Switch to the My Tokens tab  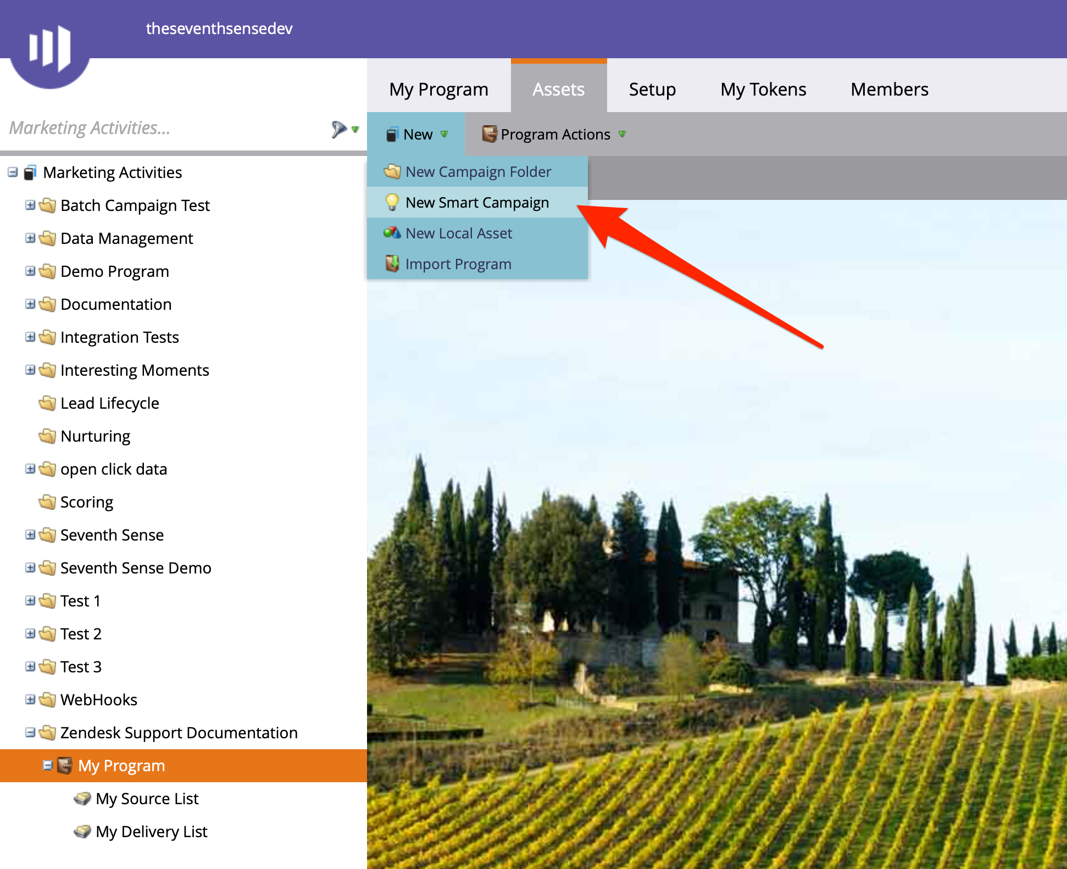pyautogui.click(x=763, y=89)
